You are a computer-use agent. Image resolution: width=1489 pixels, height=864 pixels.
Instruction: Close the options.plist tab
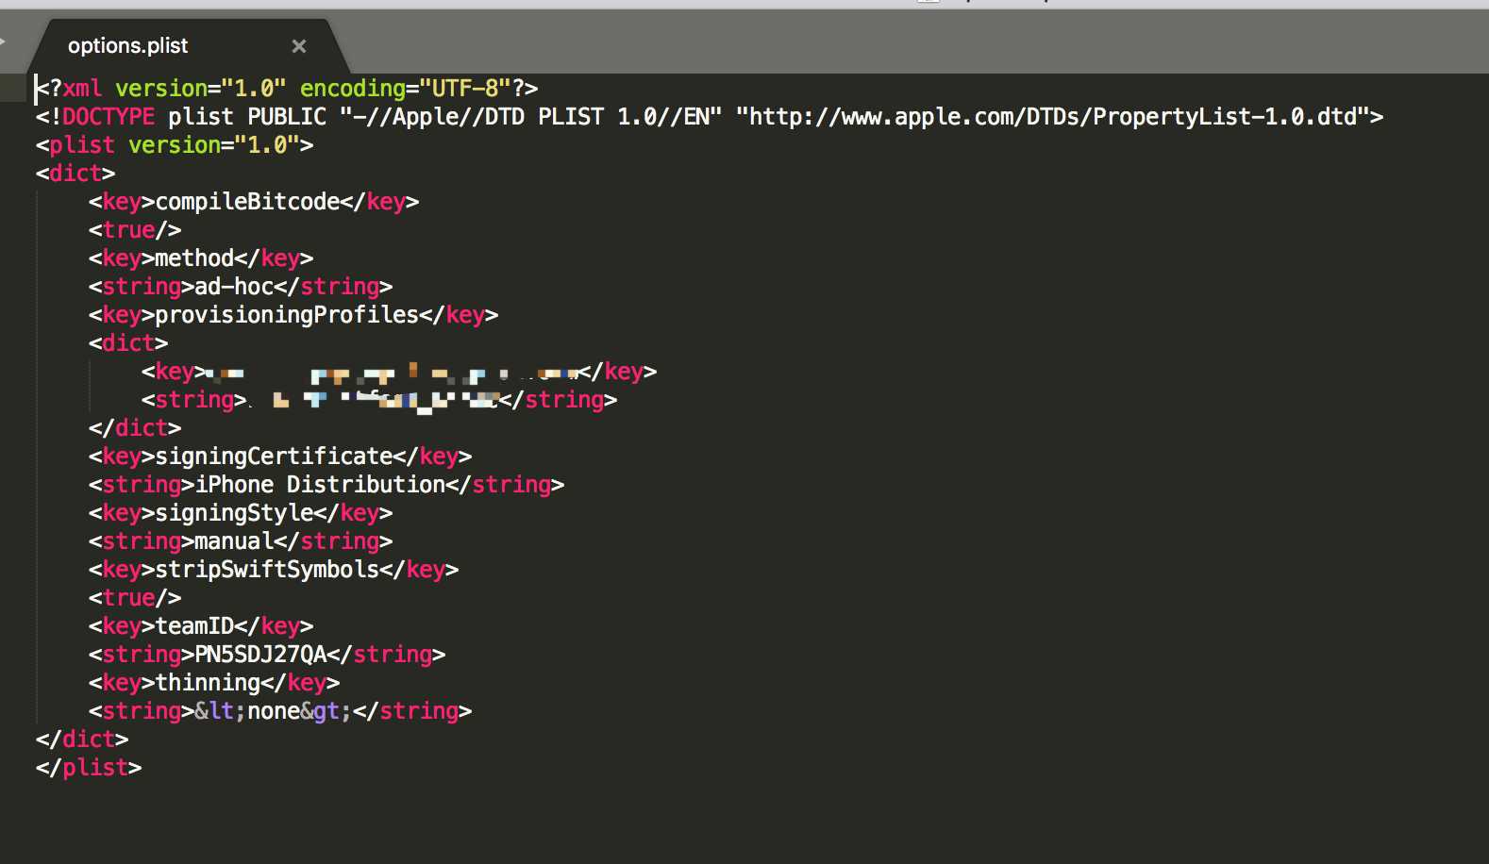pyautogui.click(x=299, y=46)
